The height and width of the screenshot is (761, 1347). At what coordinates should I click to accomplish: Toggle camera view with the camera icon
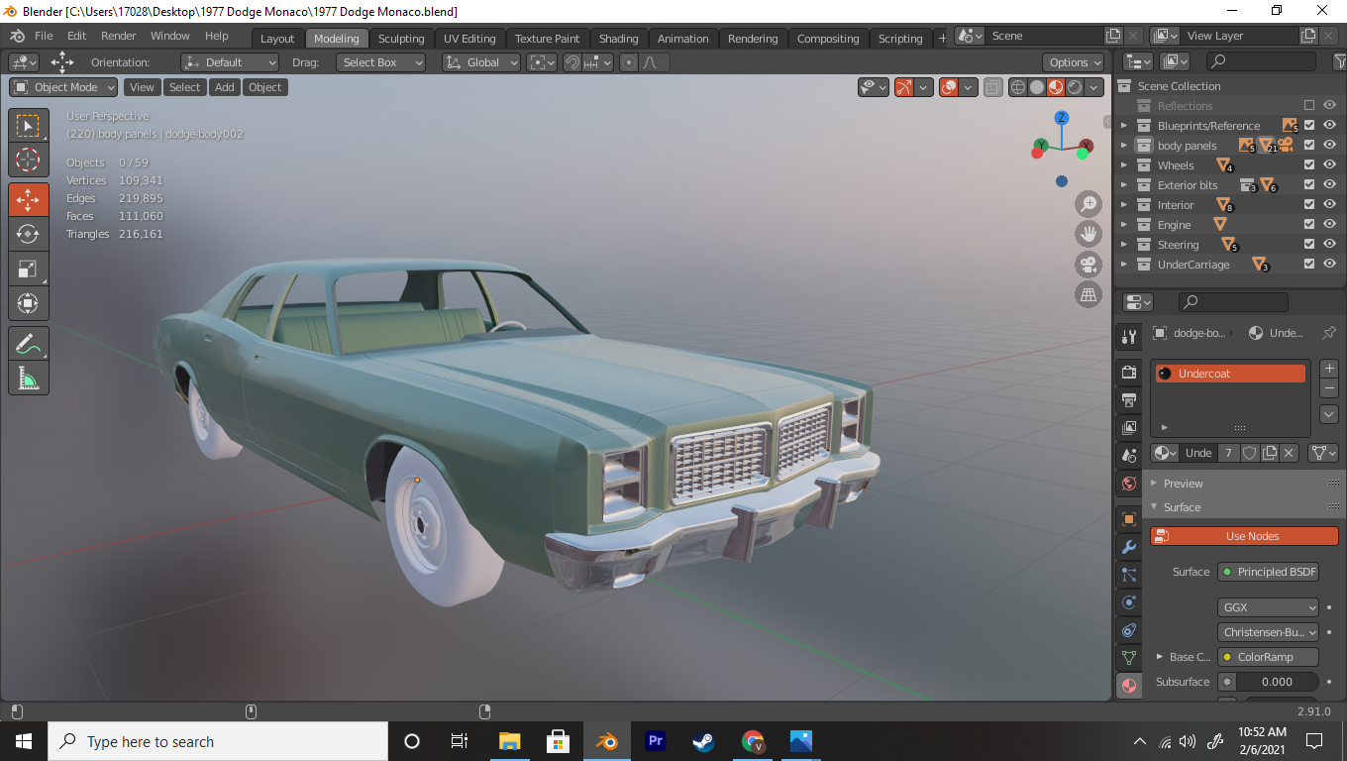point(1088,265)
